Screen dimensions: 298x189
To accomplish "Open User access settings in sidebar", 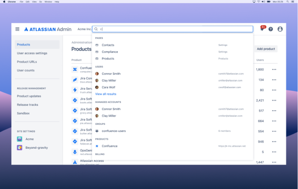I will point(32,53).
